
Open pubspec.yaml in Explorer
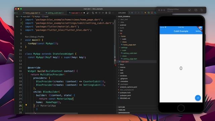[125, 95]
